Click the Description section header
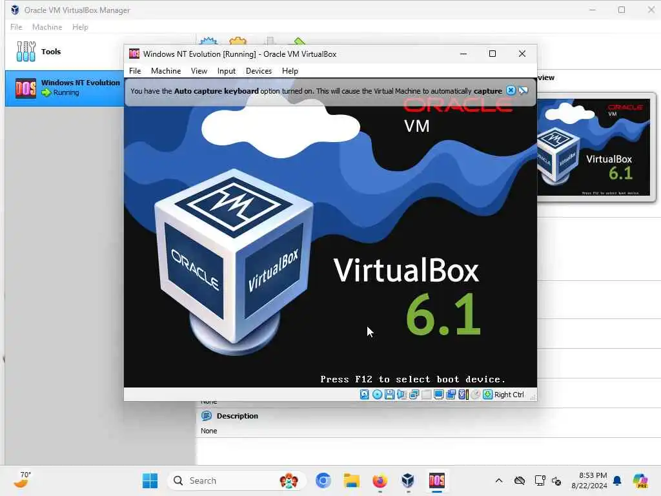 pyautogui.click(x=238, y=416)
